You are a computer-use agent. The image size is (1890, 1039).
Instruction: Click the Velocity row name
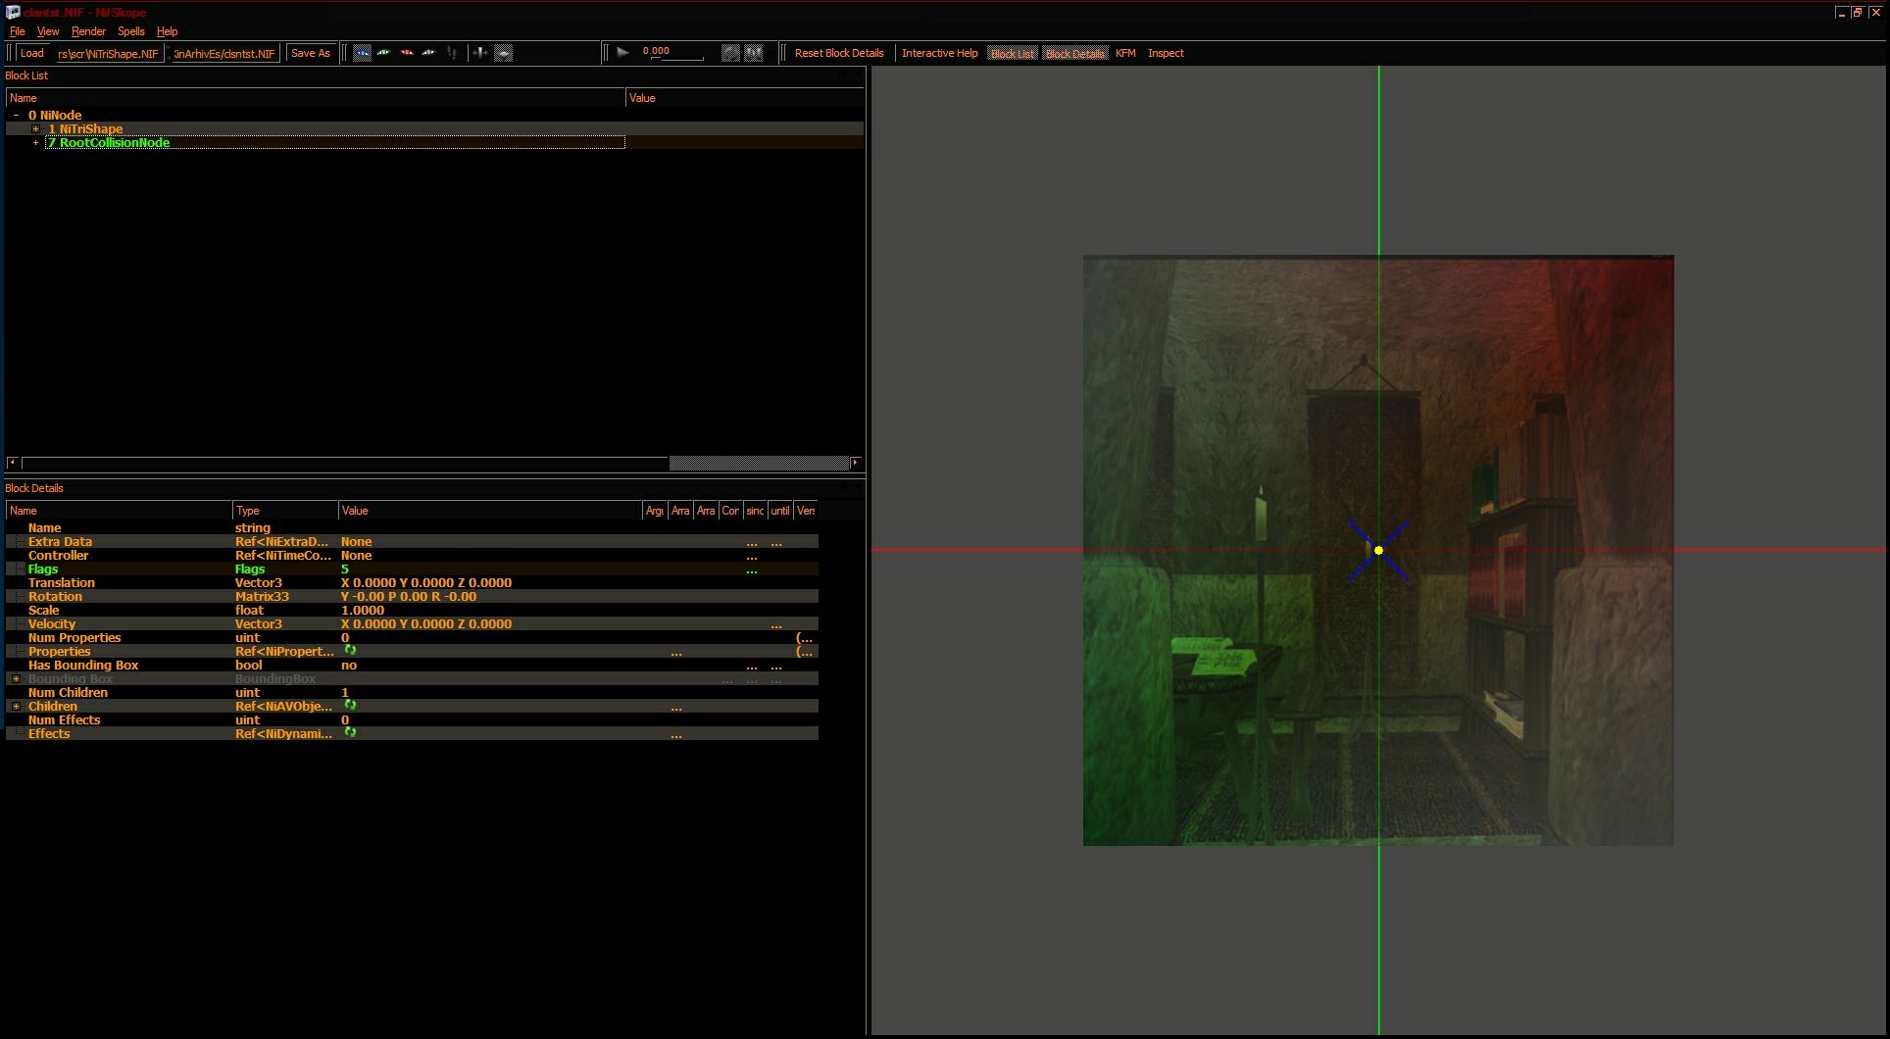click(x=52, y=623)
